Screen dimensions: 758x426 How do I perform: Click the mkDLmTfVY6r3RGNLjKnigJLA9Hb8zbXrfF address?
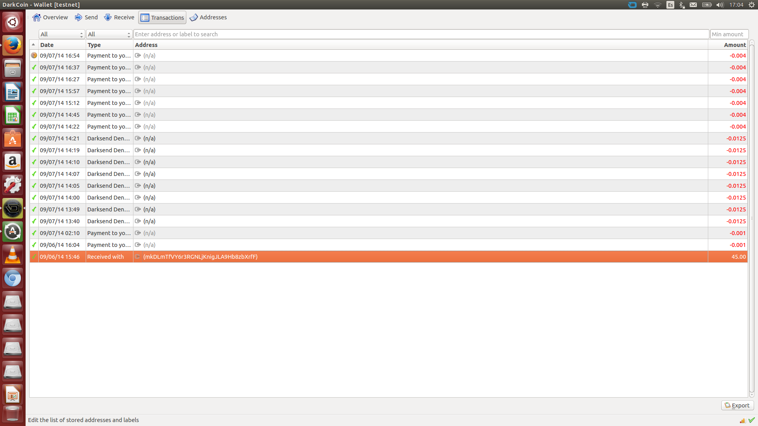point(200,257)
